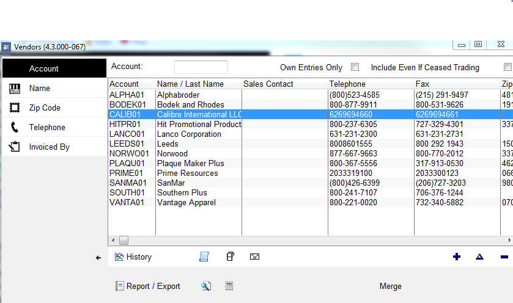Screen dimensions: 513x303
Task: Click fax number 800-770-2012
Action: point(440,153)
